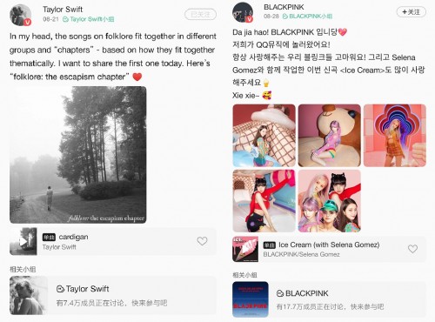Open second BLACKPINK photo with teddy bear
Viewport: 435px width, 322px height.
(330, 136)
